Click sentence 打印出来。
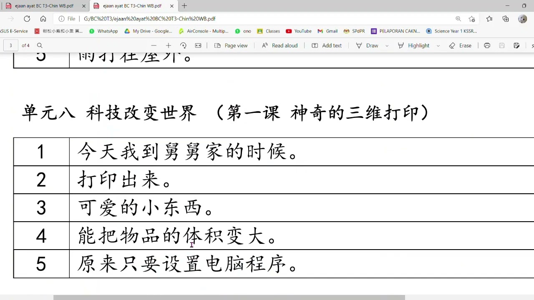Screen dimensions: 534x300 (124, 180)
